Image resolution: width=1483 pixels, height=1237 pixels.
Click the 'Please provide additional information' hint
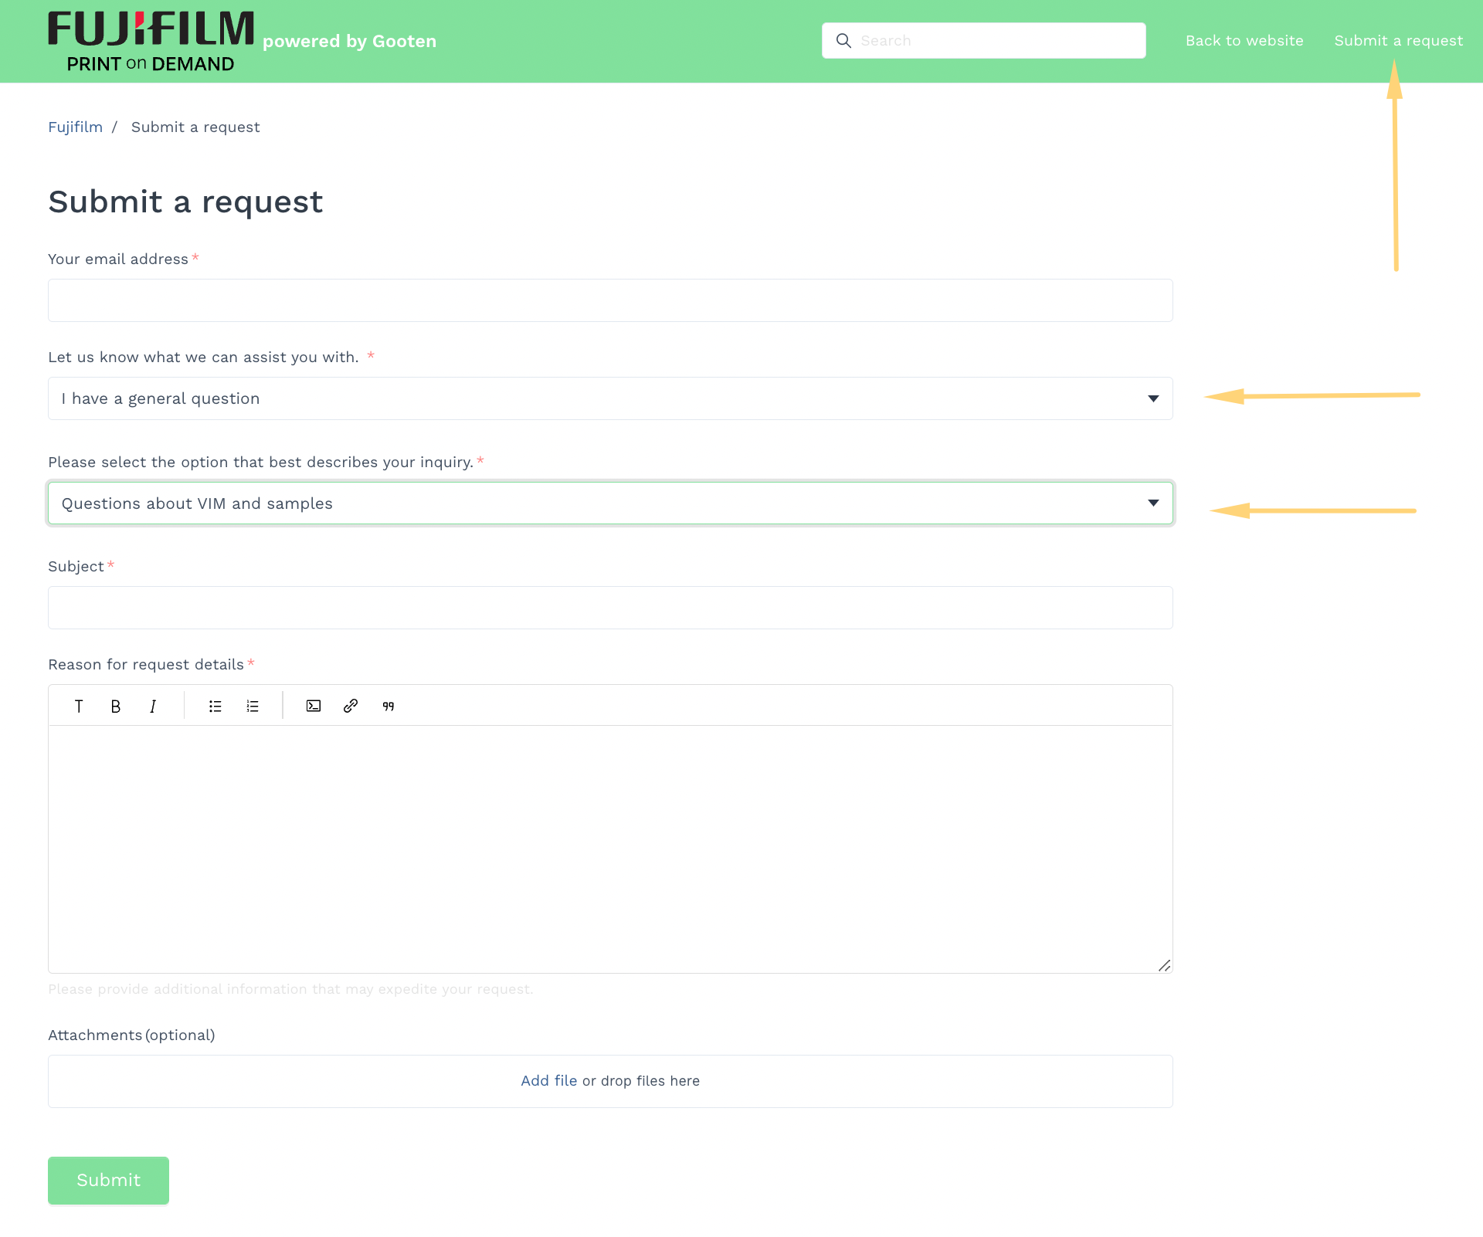tap(290, 989)
